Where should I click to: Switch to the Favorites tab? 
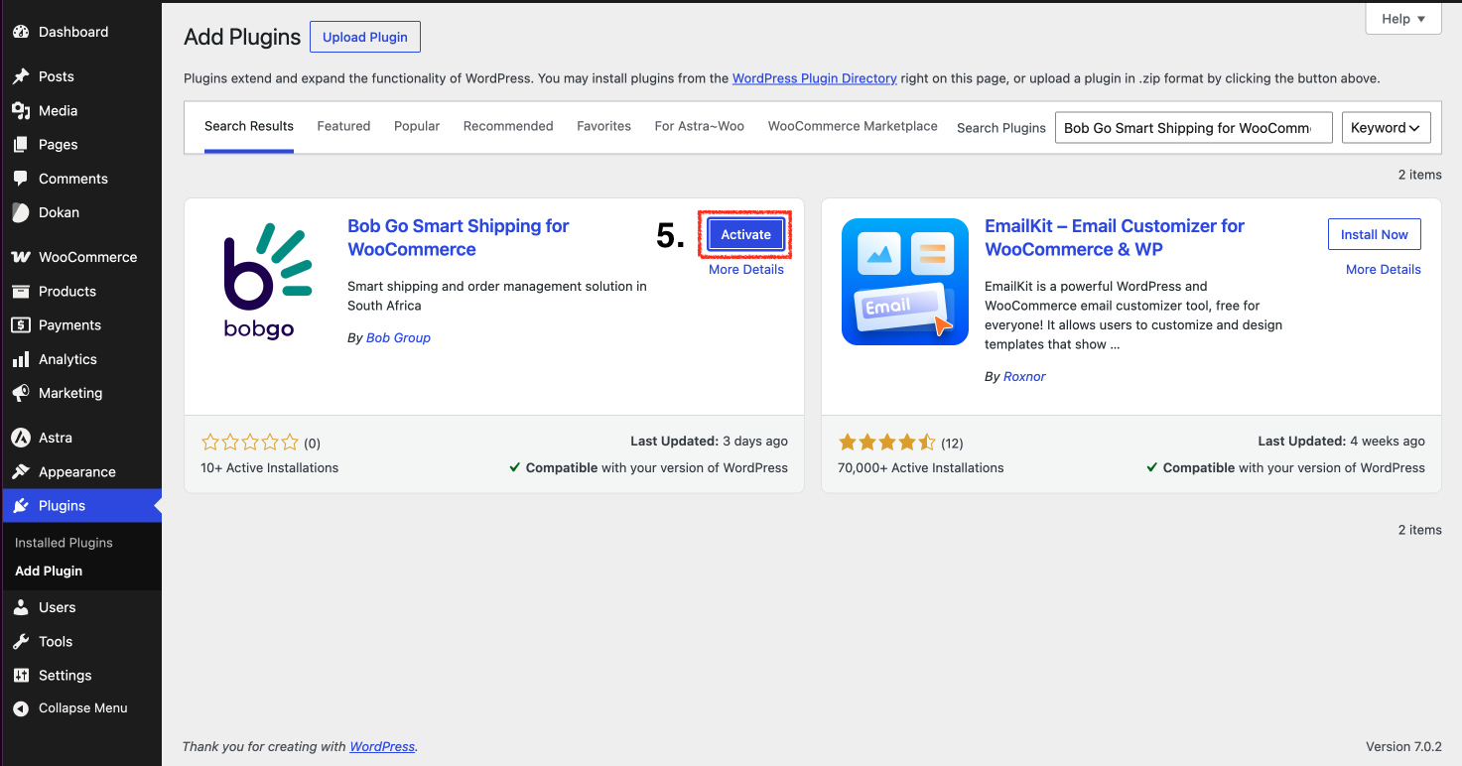point(604,126)
